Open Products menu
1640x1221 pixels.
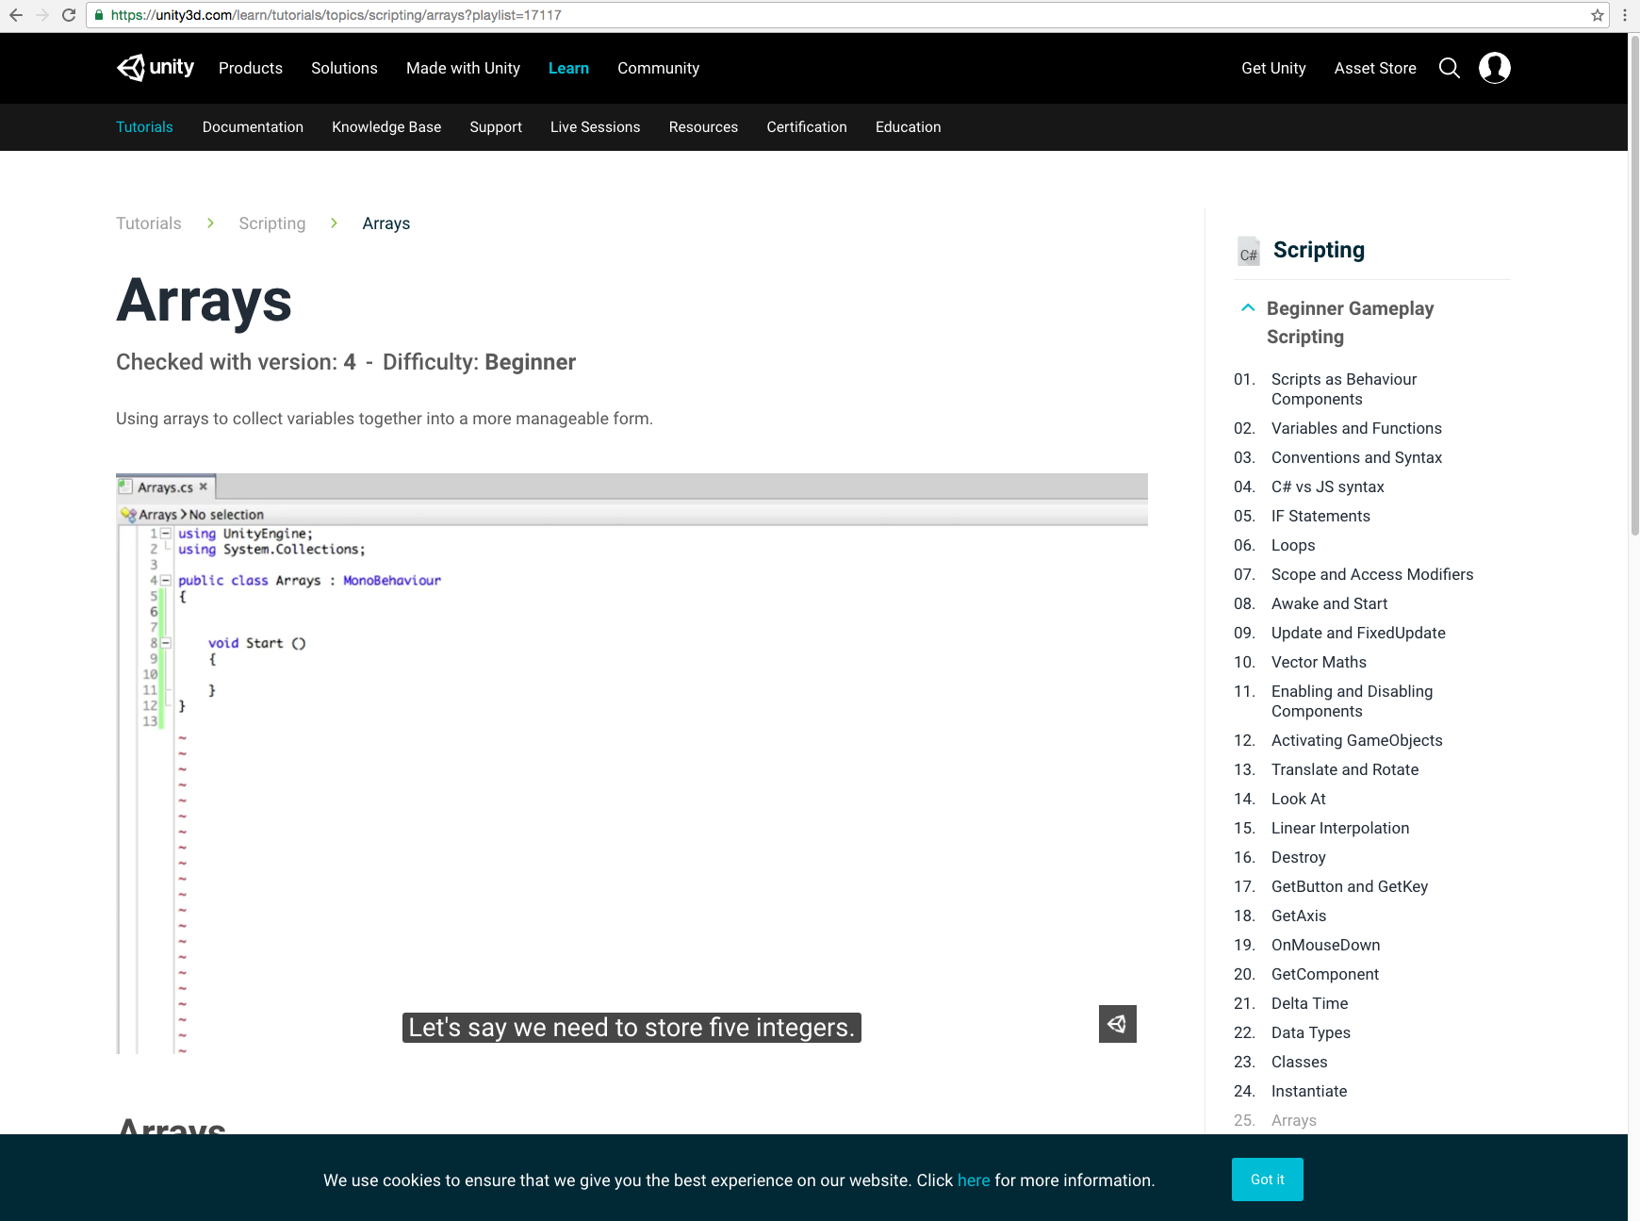(x=251, y=68)
